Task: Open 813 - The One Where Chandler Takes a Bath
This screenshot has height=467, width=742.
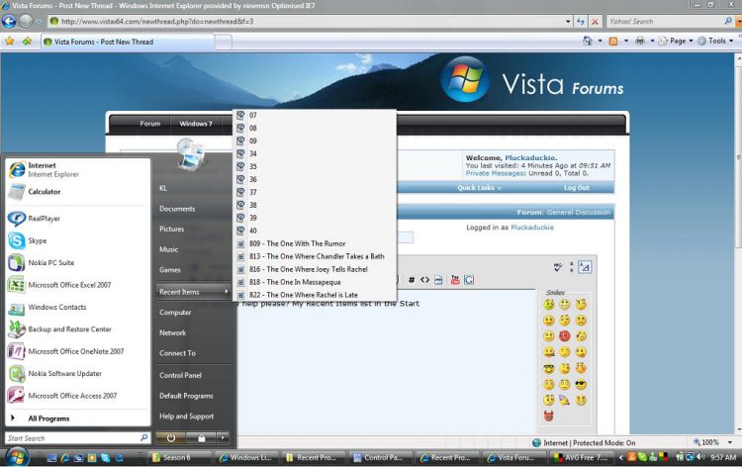Action: coord(315,256)
